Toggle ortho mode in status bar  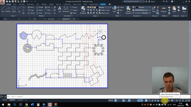(x=126, y=100)
